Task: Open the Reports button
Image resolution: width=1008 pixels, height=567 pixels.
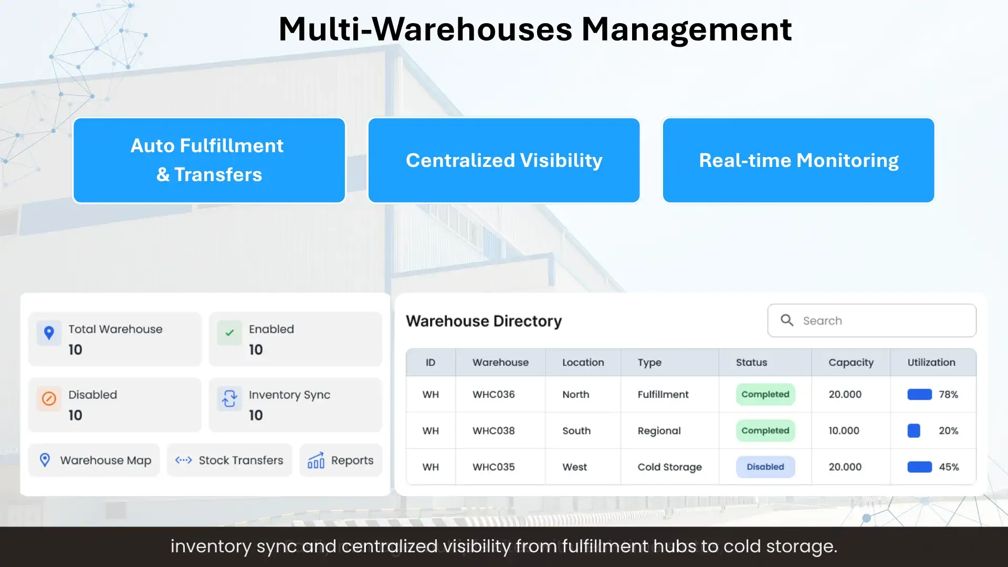Action: click(x=341, y=460)
